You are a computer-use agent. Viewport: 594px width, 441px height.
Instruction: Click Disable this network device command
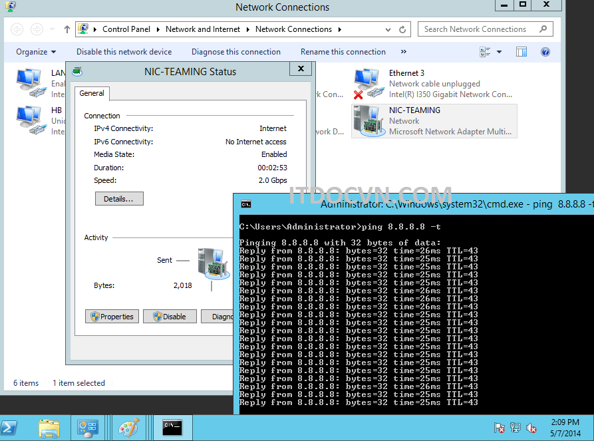[124, 51]
